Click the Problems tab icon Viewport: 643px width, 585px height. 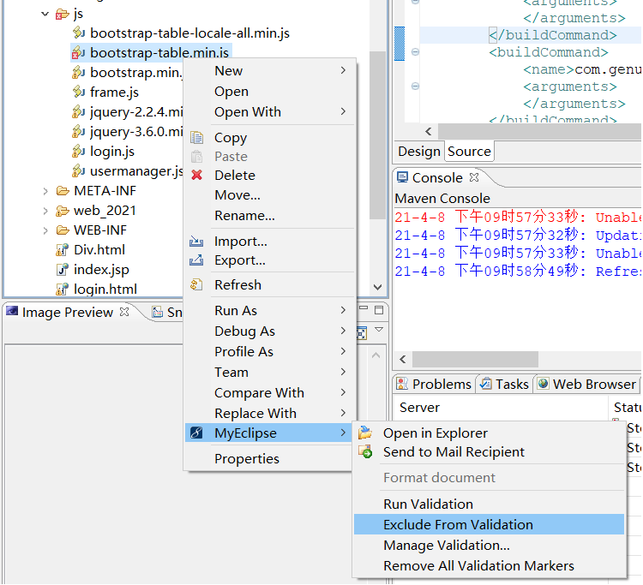[402, 384]
